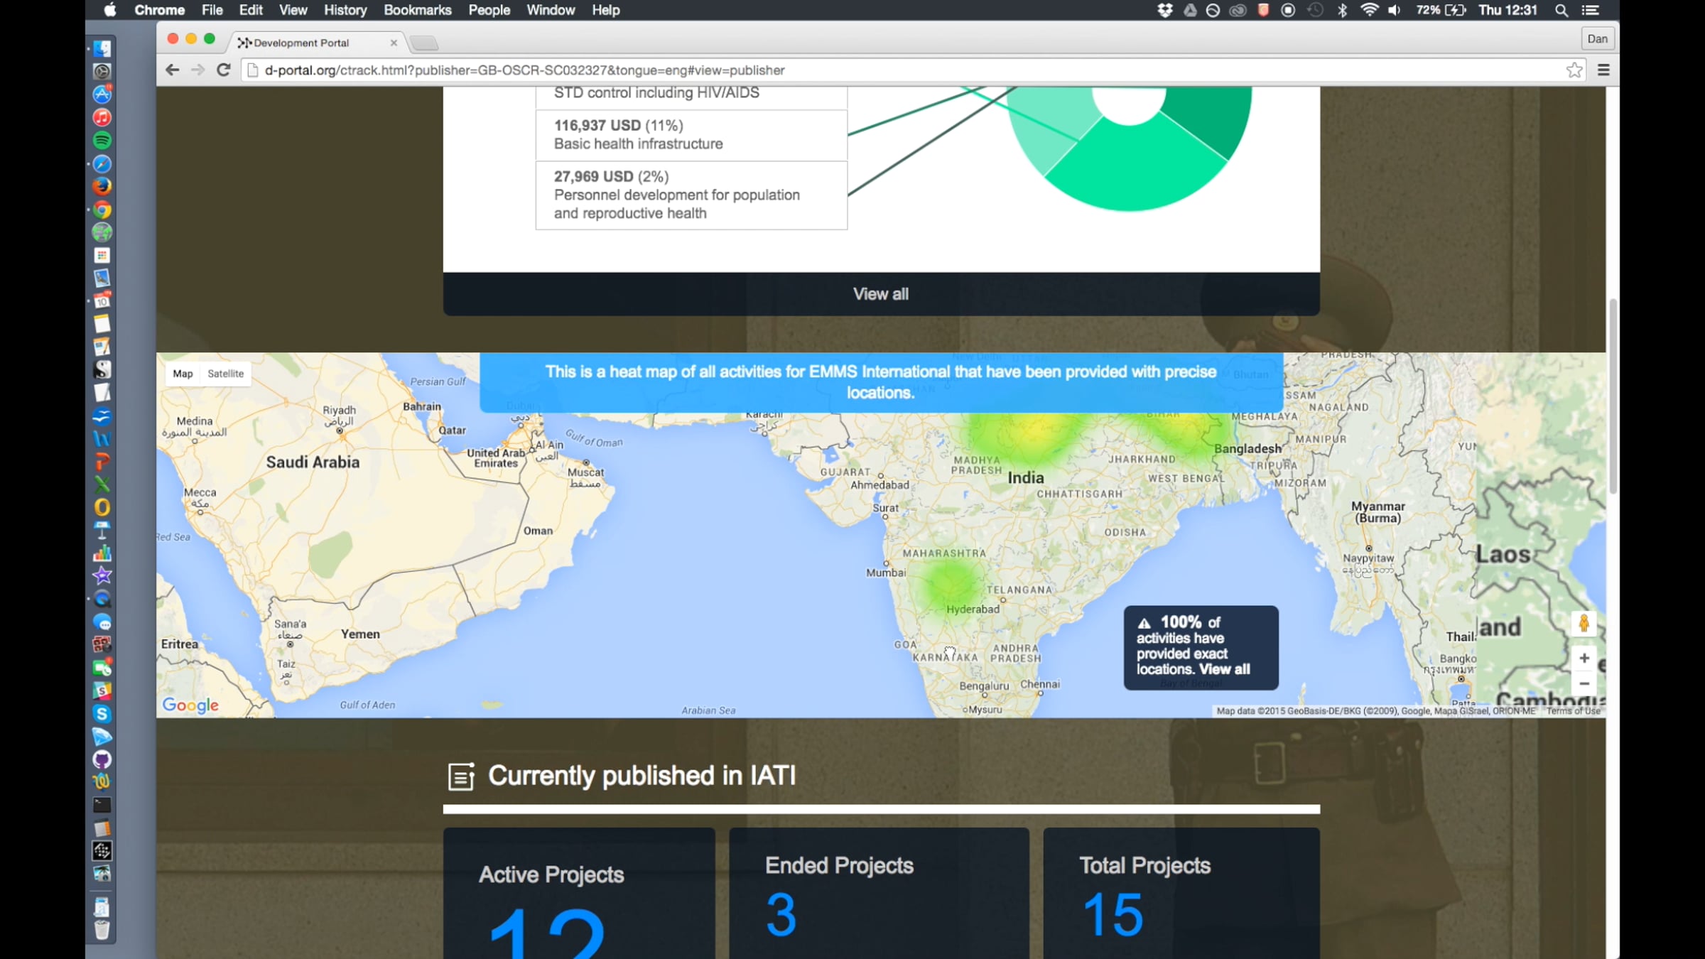Click the Ended Projects card
Screen dimensions: 1705x959
[879, 893]
